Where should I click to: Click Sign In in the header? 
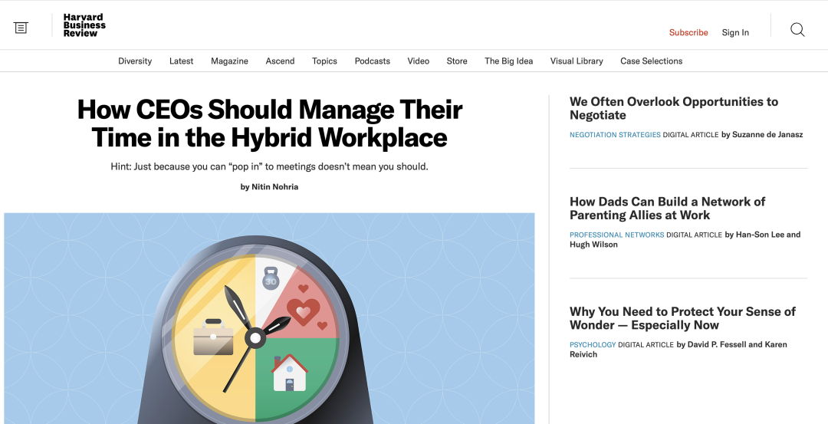pyautogui.click(x=735, y=32)
